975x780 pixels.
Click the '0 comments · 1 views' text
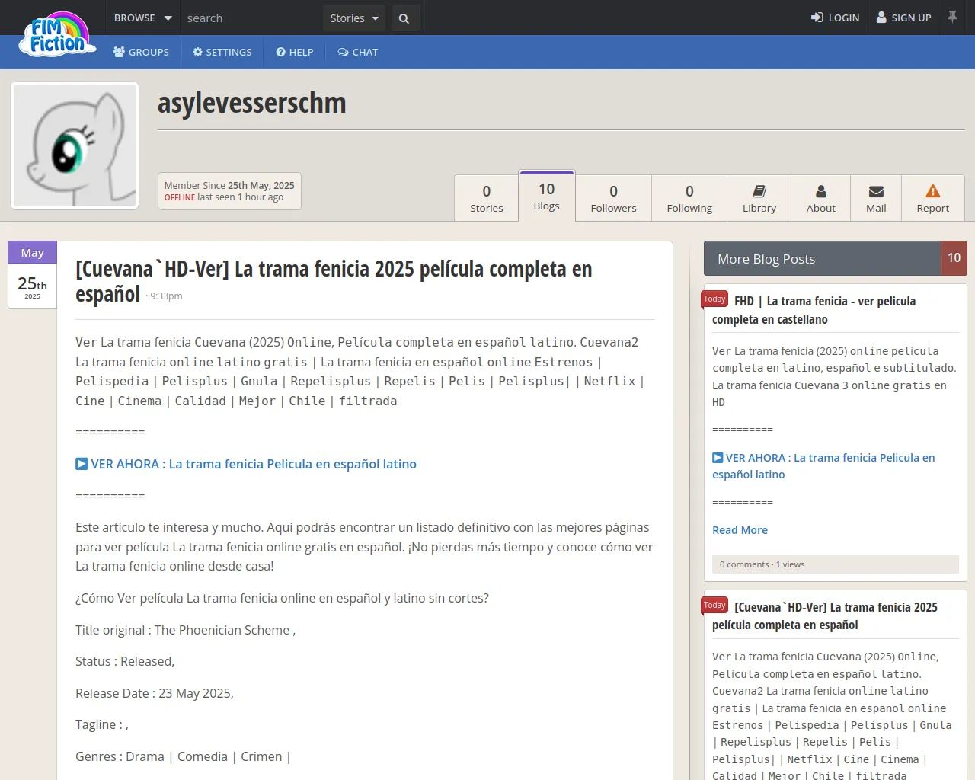[762, 564]
